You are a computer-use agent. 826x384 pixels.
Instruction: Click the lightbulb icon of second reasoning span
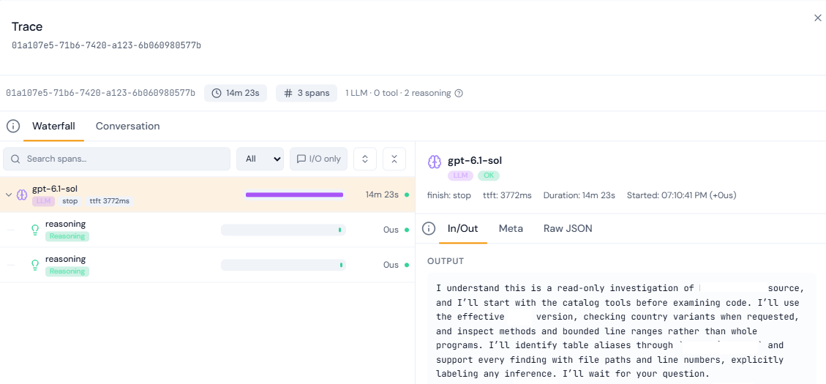point(35,265)
